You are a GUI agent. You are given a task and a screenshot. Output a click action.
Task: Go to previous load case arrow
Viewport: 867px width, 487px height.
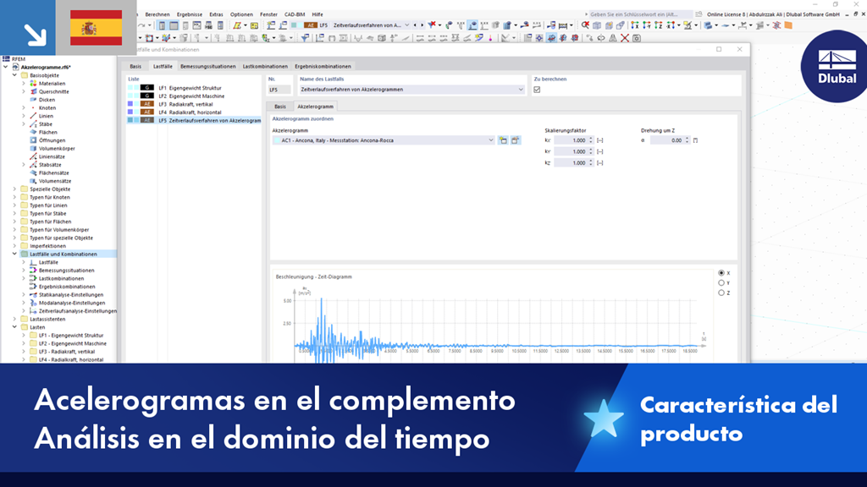tap(415, 25)
